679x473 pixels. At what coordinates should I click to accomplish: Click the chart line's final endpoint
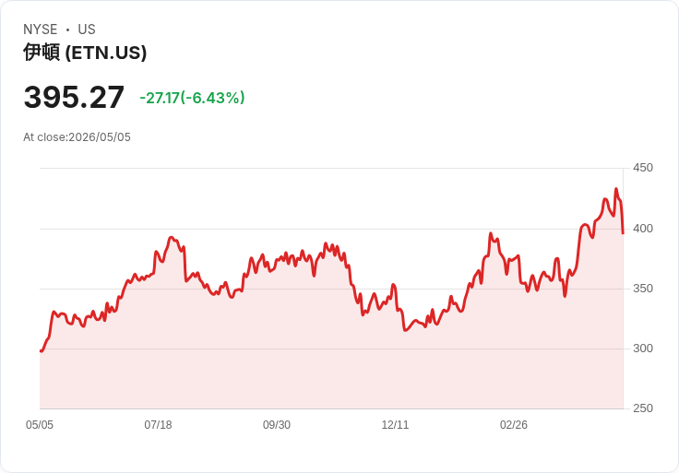click(623, 233)
